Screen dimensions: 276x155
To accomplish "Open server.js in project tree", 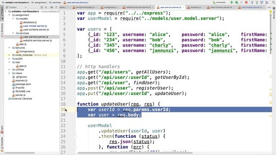I will (20, 95).
